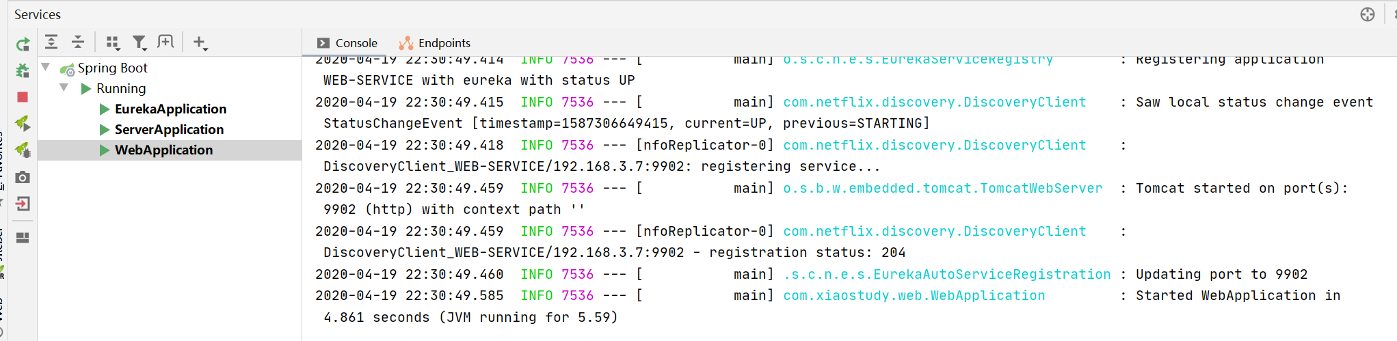Click the Rerun in Debug mode icon
Image resolution: width=1397 pixels, height=341 pixels.
point(23,70)
